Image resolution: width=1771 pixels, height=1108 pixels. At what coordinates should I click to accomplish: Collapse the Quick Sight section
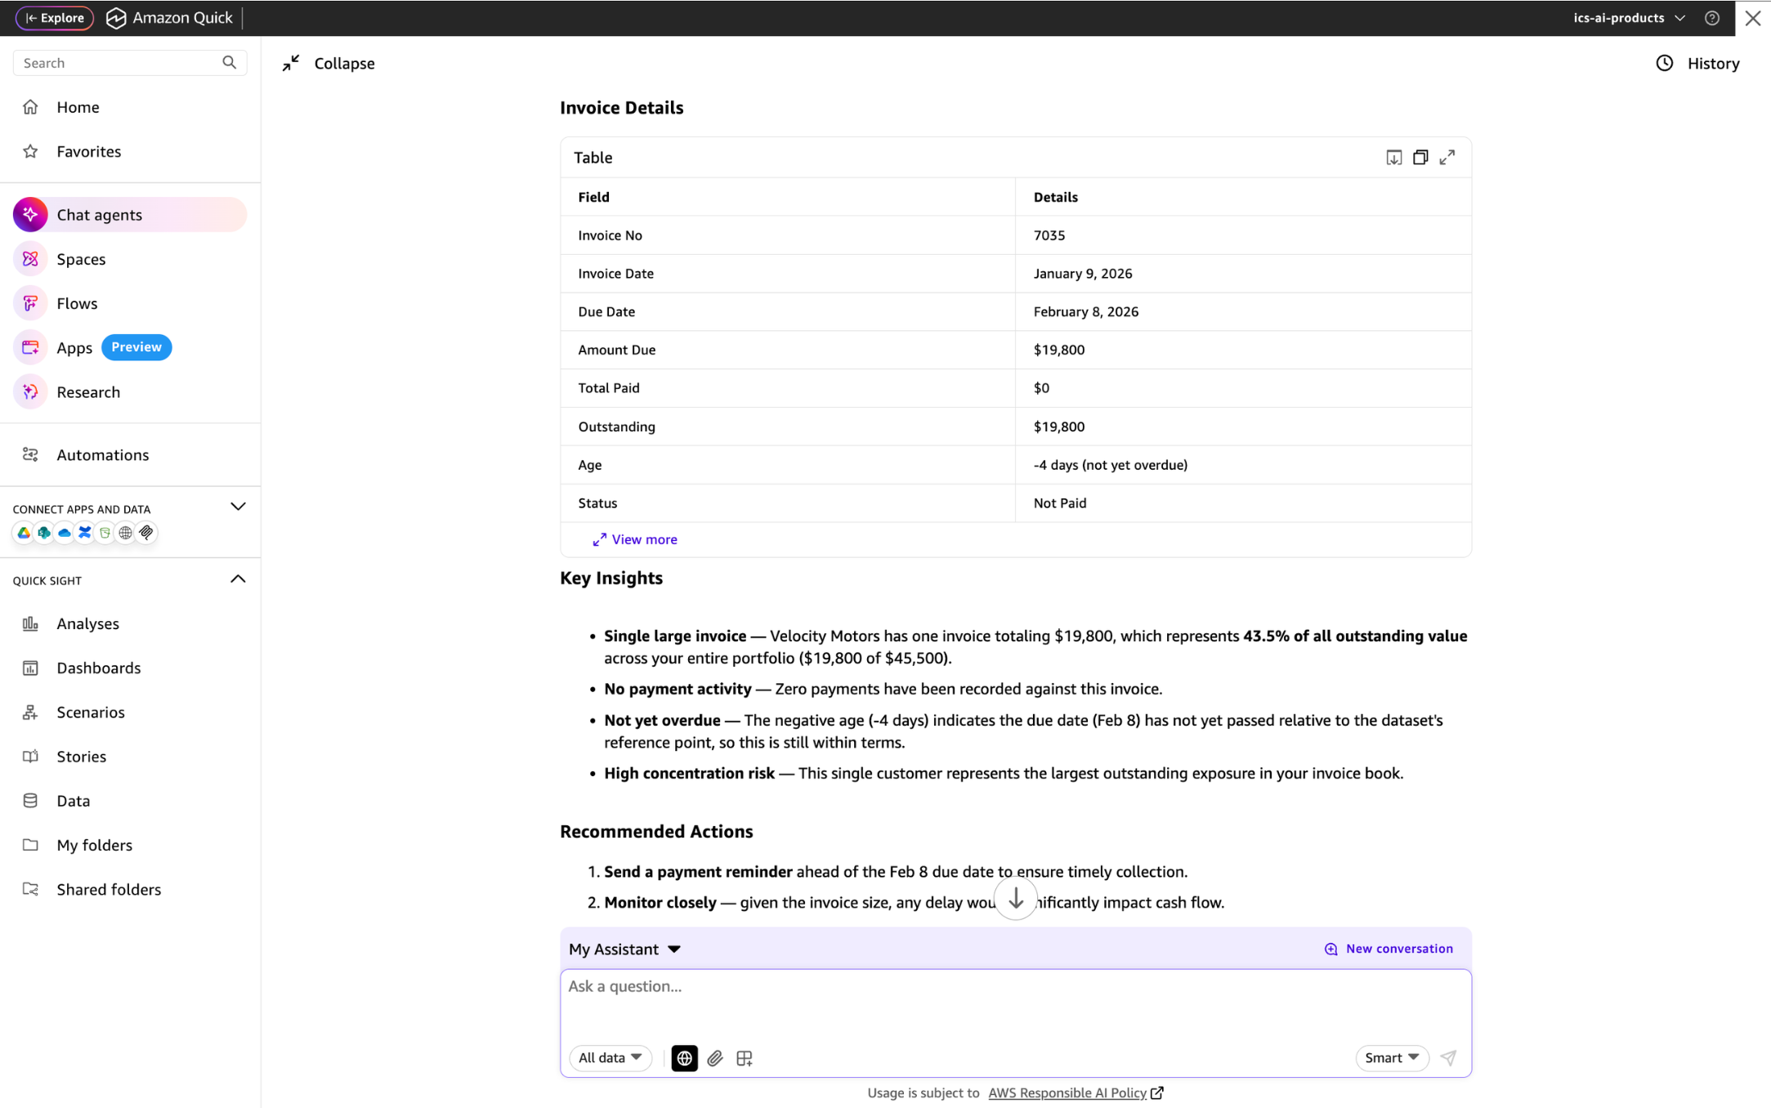[x=238, y=579]
